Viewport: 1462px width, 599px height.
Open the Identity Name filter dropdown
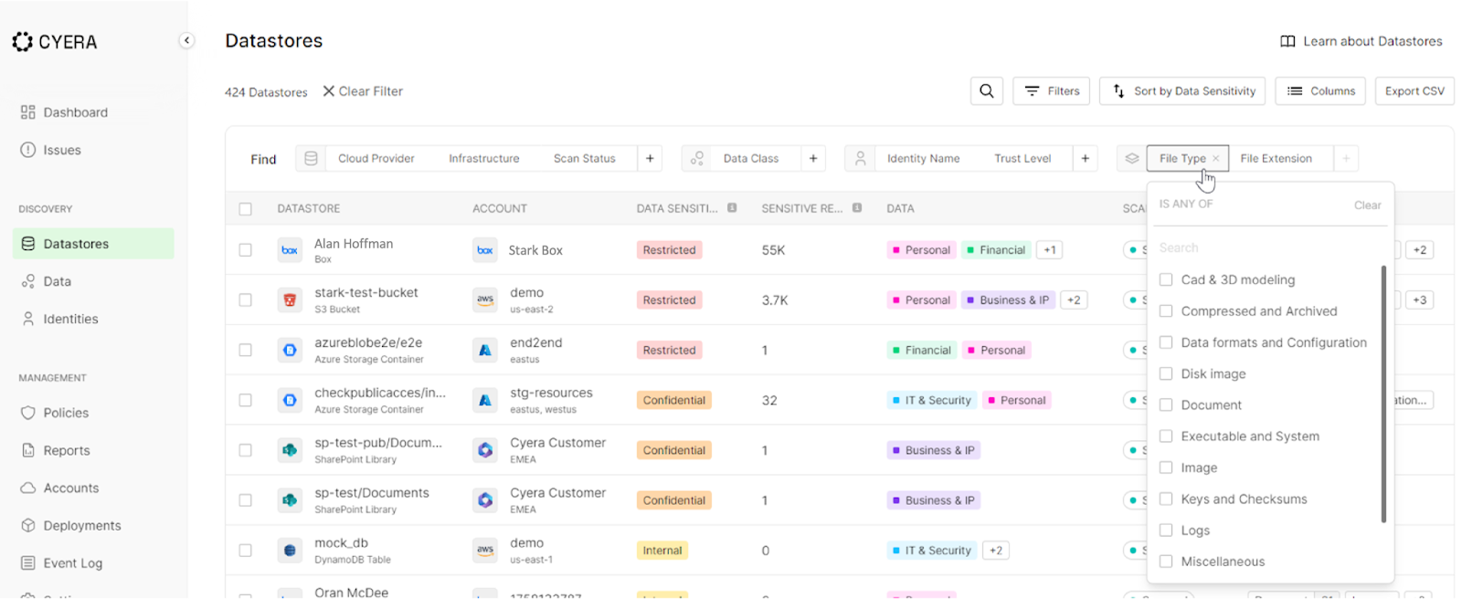coord(924,159)
